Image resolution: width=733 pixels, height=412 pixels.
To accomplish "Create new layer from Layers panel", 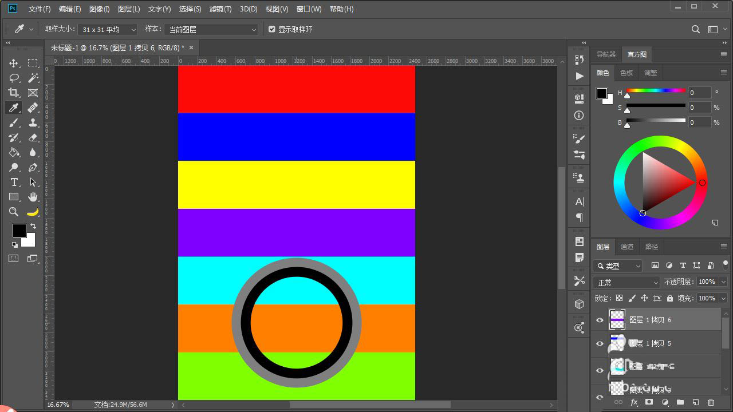I will click(x=696, y=403).
